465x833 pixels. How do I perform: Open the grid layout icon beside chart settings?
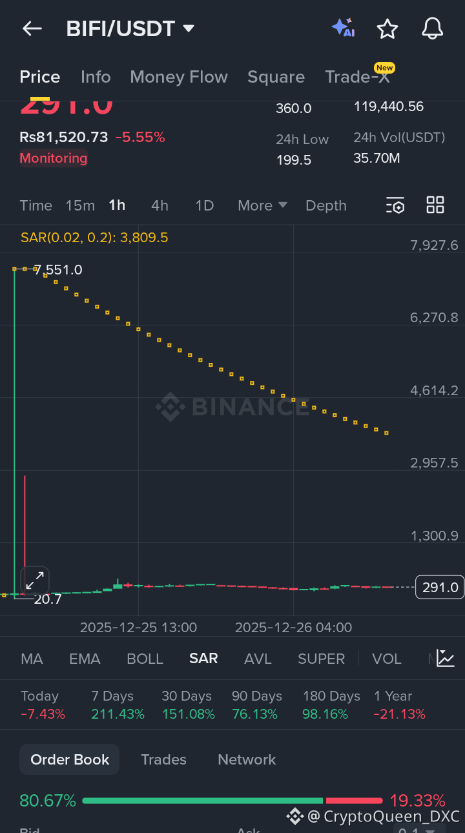[x=435, y=205]
